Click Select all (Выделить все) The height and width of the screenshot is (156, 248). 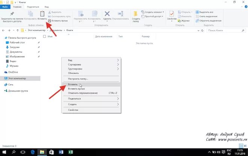point(204,12)
